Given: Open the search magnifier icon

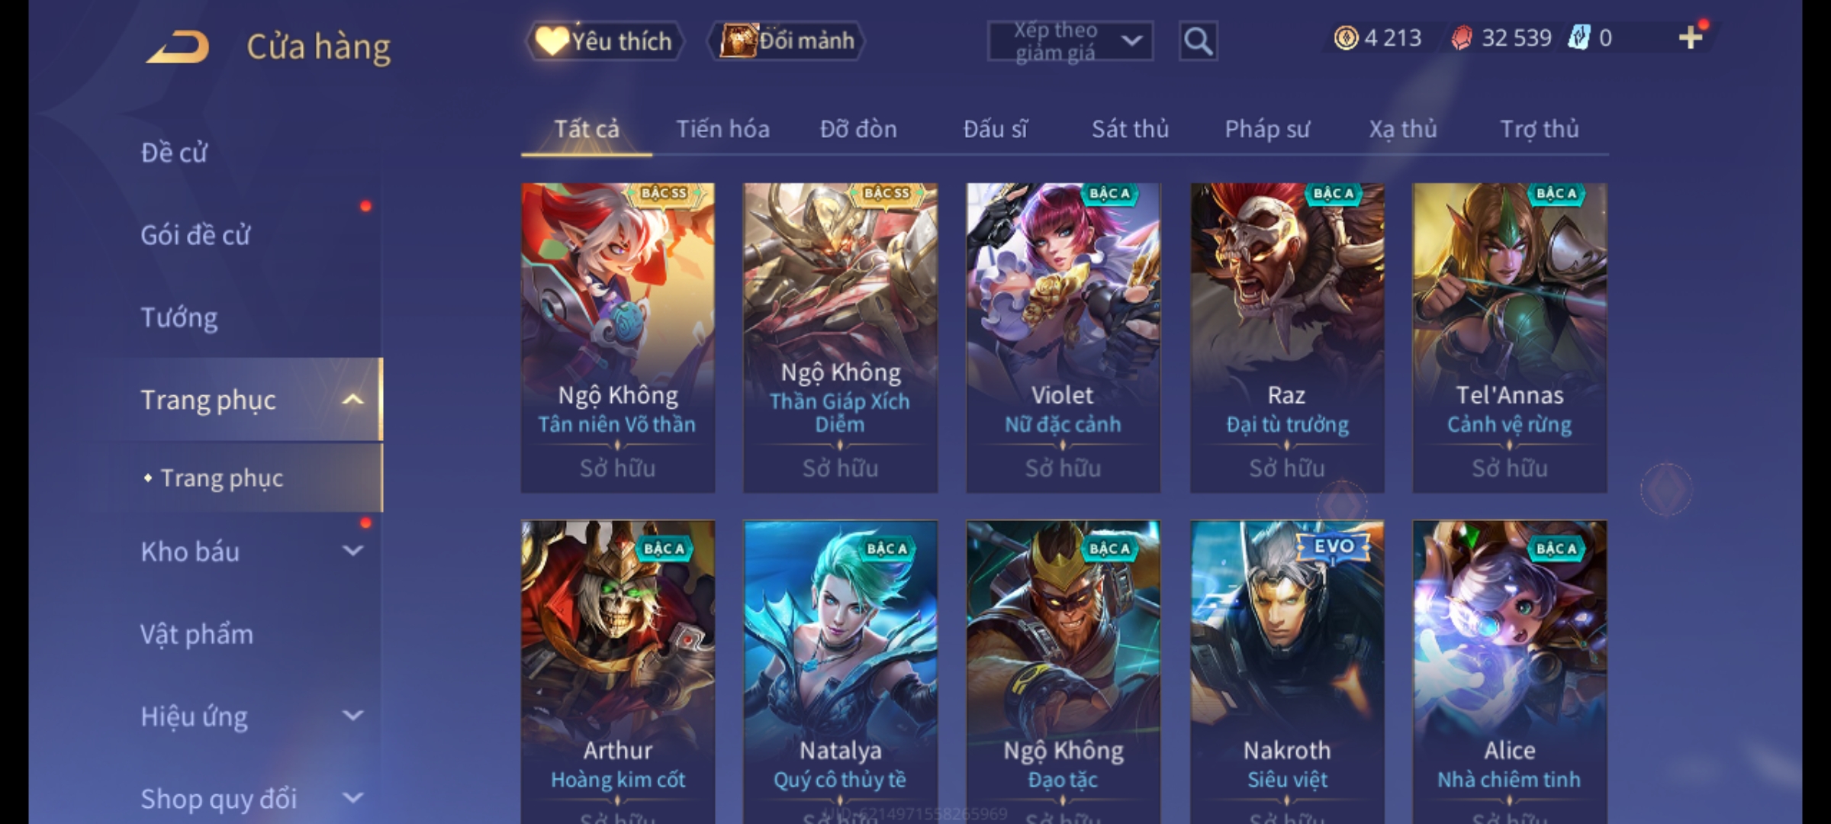Looking at the screenshot, I should (1198, 41).
